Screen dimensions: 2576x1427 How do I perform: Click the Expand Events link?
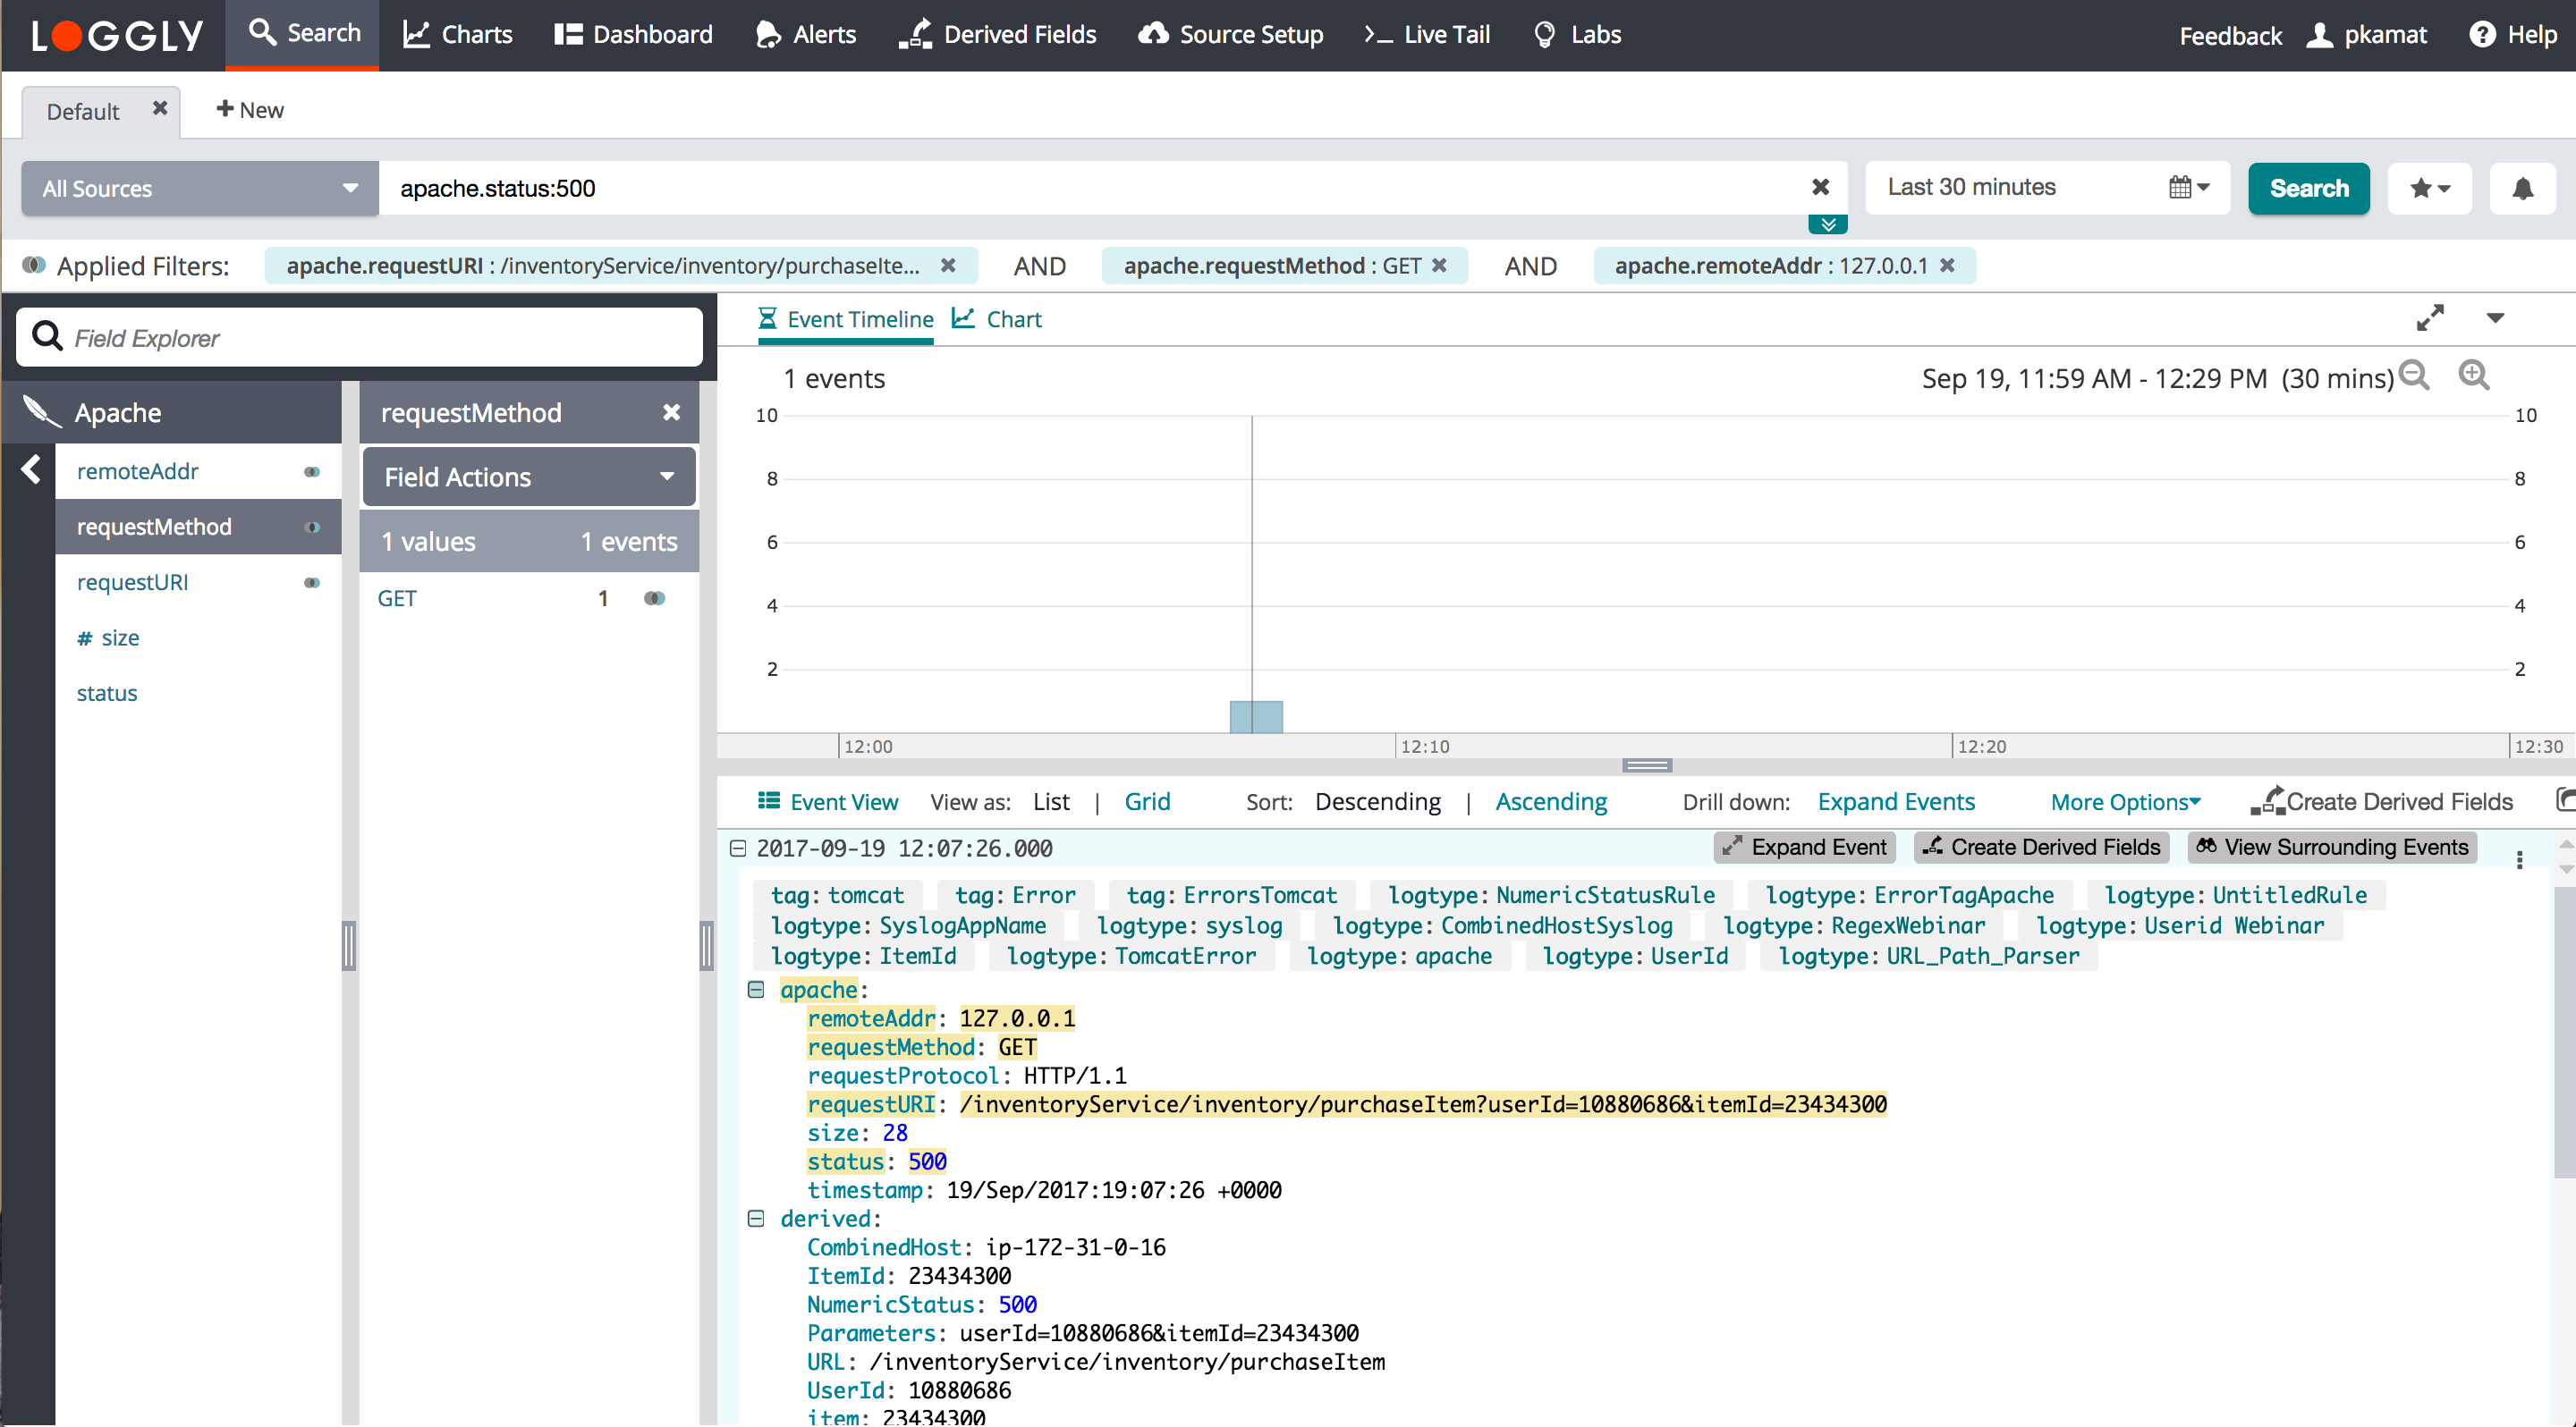click(1895, 802)
